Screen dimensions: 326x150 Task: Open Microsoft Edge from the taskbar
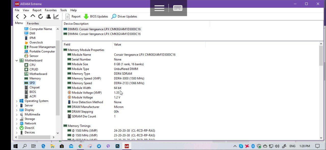(43, 146)
